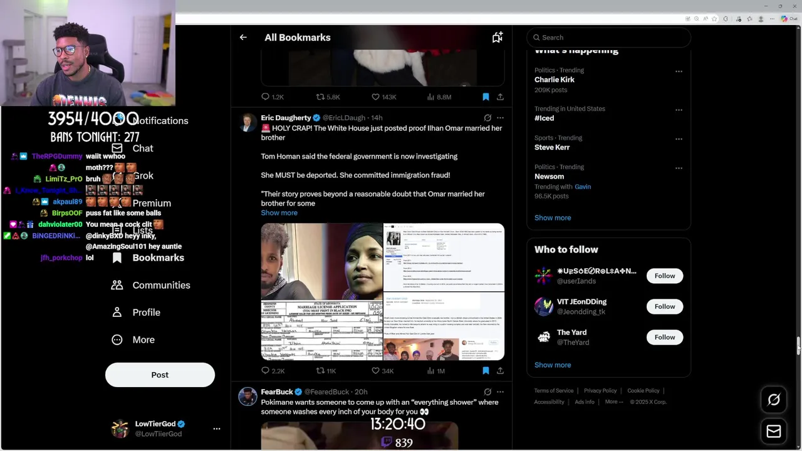The width and height of the screenshot is (802, 451).
Task: Open the document screenshot image in post
Action: pyautogui.click(x=444, y=257)
